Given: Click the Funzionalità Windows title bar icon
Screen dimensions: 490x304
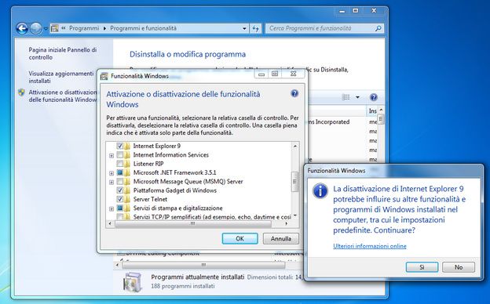Looking at the screenshot, I should [104, 76].
